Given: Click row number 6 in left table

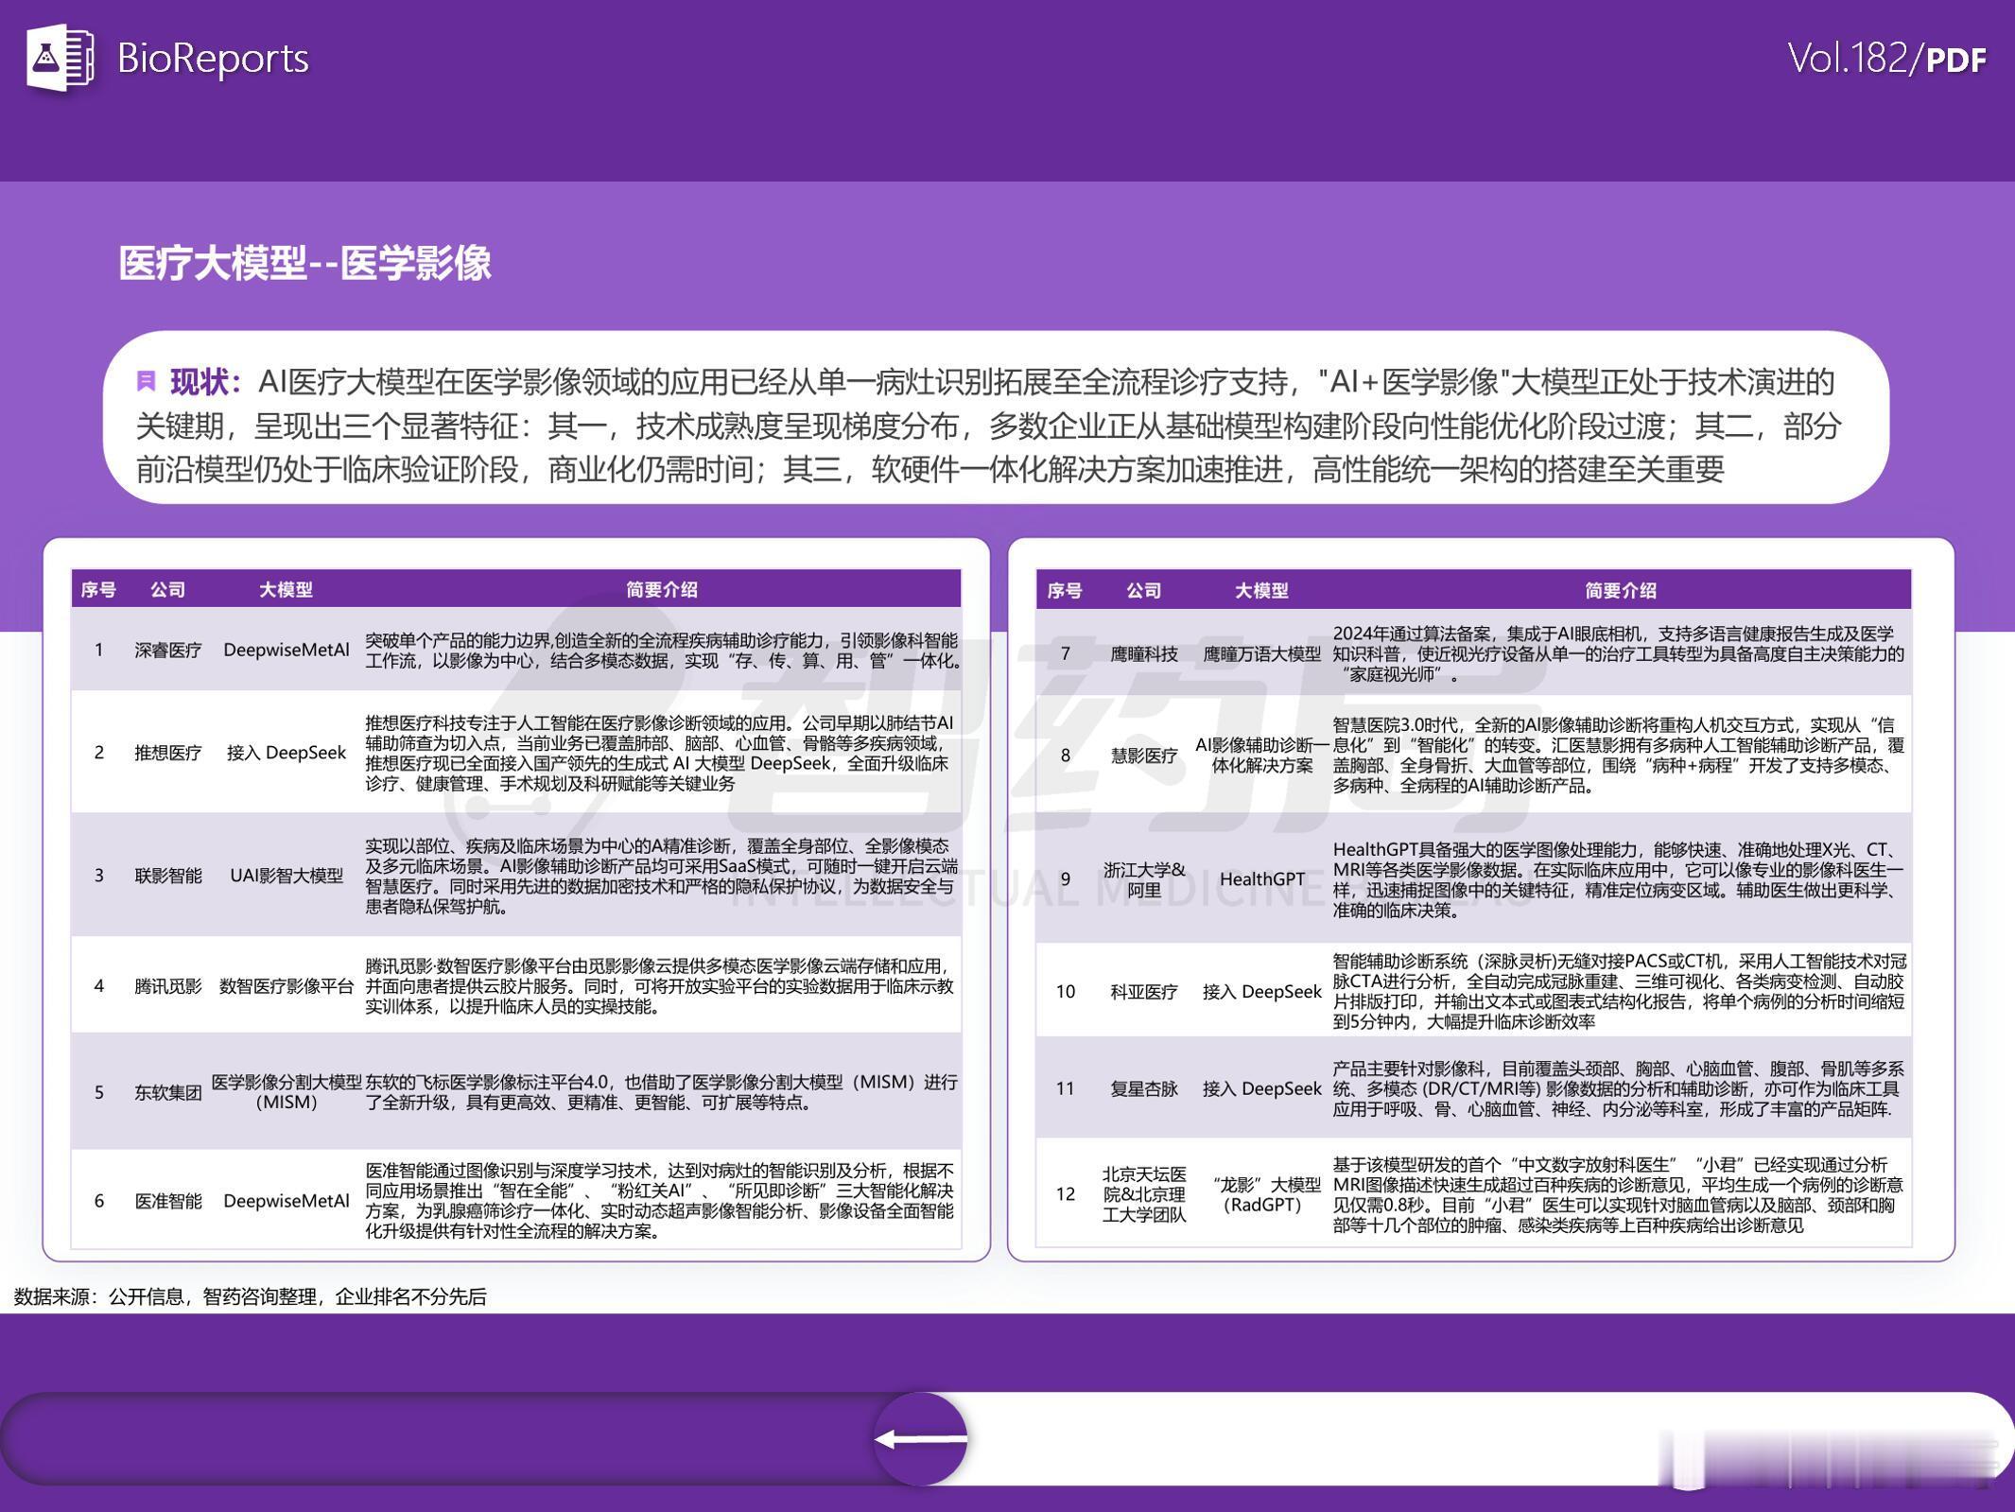Looking at the screenshot, I should 98,1201.
